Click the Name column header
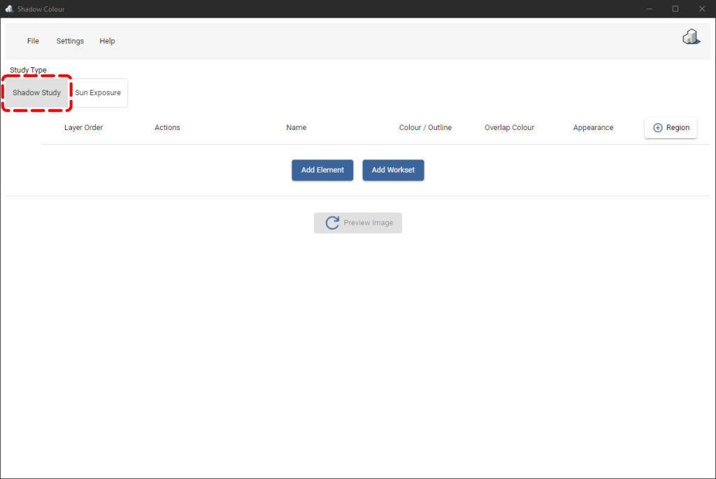This screenshot has width=716, height=479. (296, 127)
